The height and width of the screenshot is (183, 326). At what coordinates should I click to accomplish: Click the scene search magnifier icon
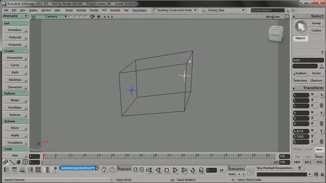[287, 10]
